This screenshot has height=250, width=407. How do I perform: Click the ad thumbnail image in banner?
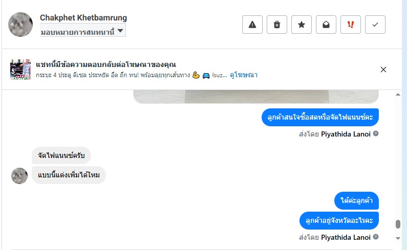click(20, 70)
